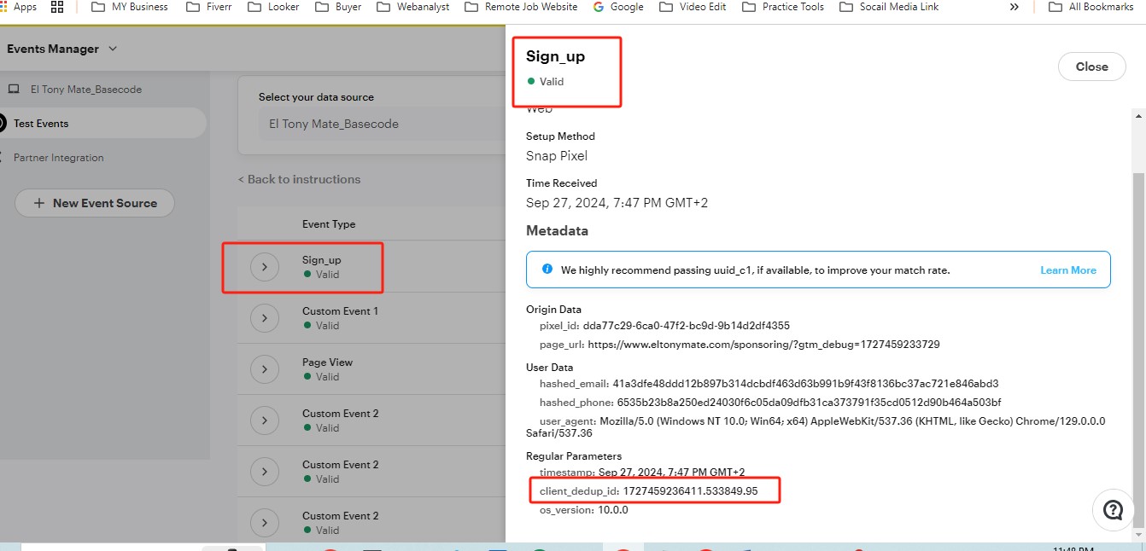The image size is (1146, 551).
Task: Click the Valid status in the details panel
Action: point(546,82)
